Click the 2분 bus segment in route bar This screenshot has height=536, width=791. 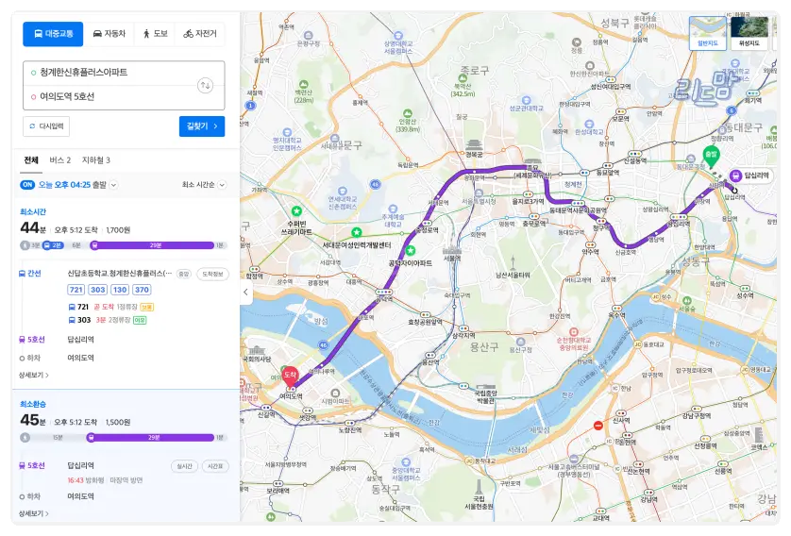[x=53, y=245]
